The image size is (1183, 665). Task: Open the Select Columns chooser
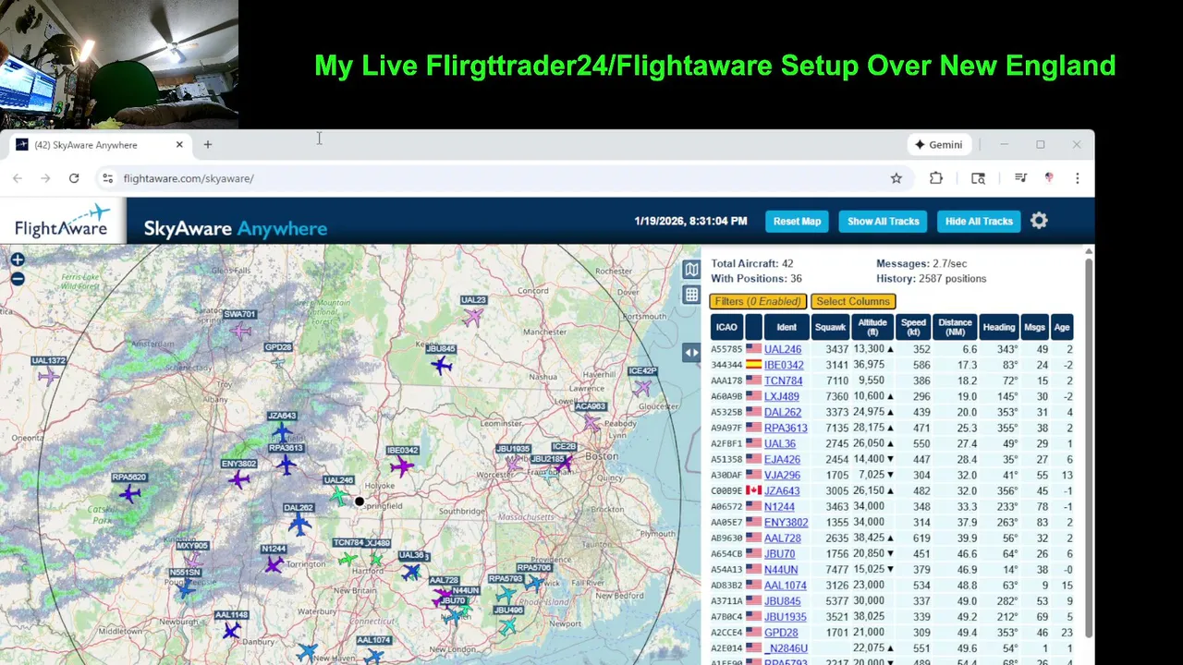pos(853,301)
